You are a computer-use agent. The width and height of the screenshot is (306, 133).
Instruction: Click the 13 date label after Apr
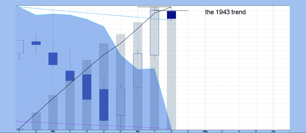[x=155, y=131]
